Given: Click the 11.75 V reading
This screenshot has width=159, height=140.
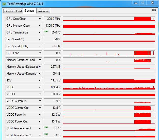Looking at the screenshot, I should coord(53,80).
